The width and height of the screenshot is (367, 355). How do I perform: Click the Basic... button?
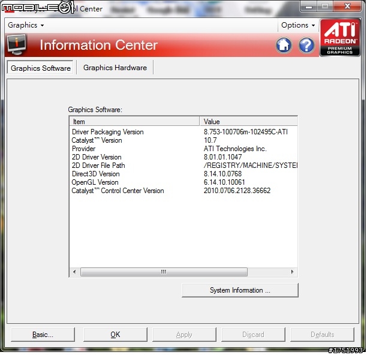[x=43, y=335]
